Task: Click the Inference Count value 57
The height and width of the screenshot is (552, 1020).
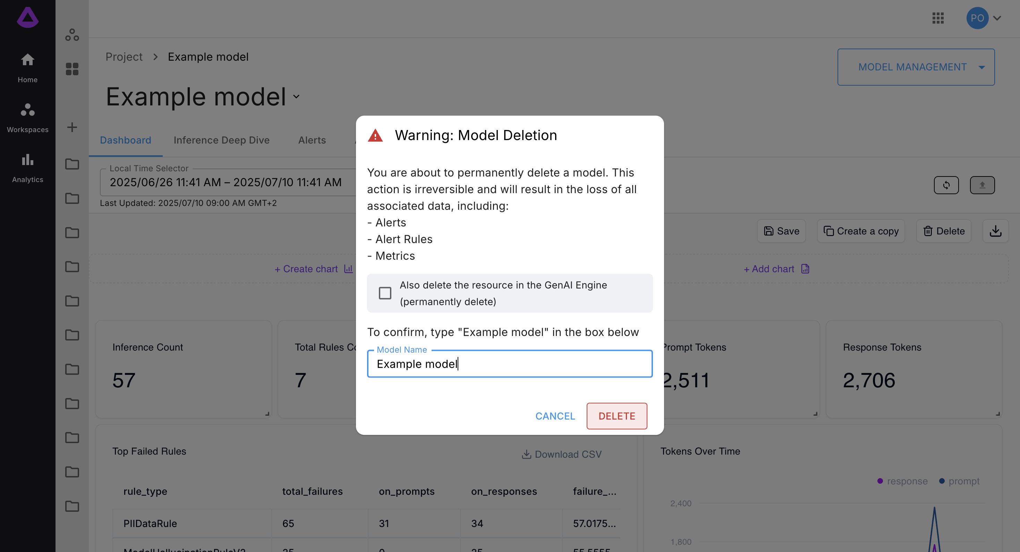Action: [x=124, y=380]
